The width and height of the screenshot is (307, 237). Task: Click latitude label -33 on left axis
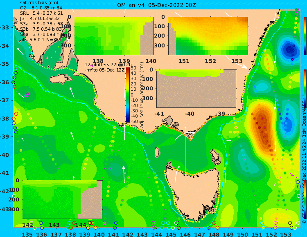pyautogui.click(x=5, y=27)
